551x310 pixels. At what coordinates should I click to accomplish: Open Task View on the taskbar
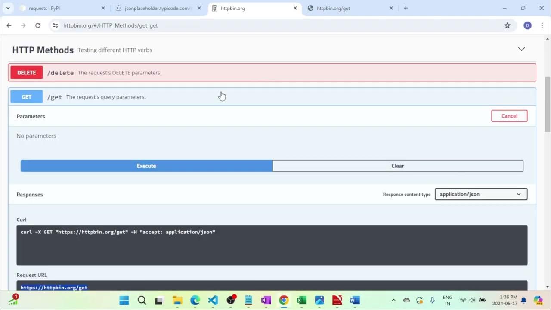click(159, 300)
